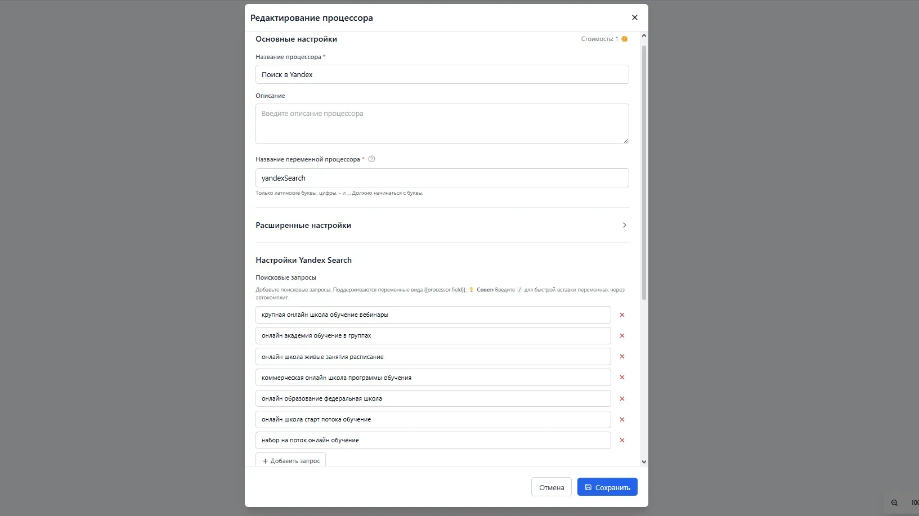919x516 pixels.
Task: Click the chevron arrow of advanced settings
Action: 624,225
